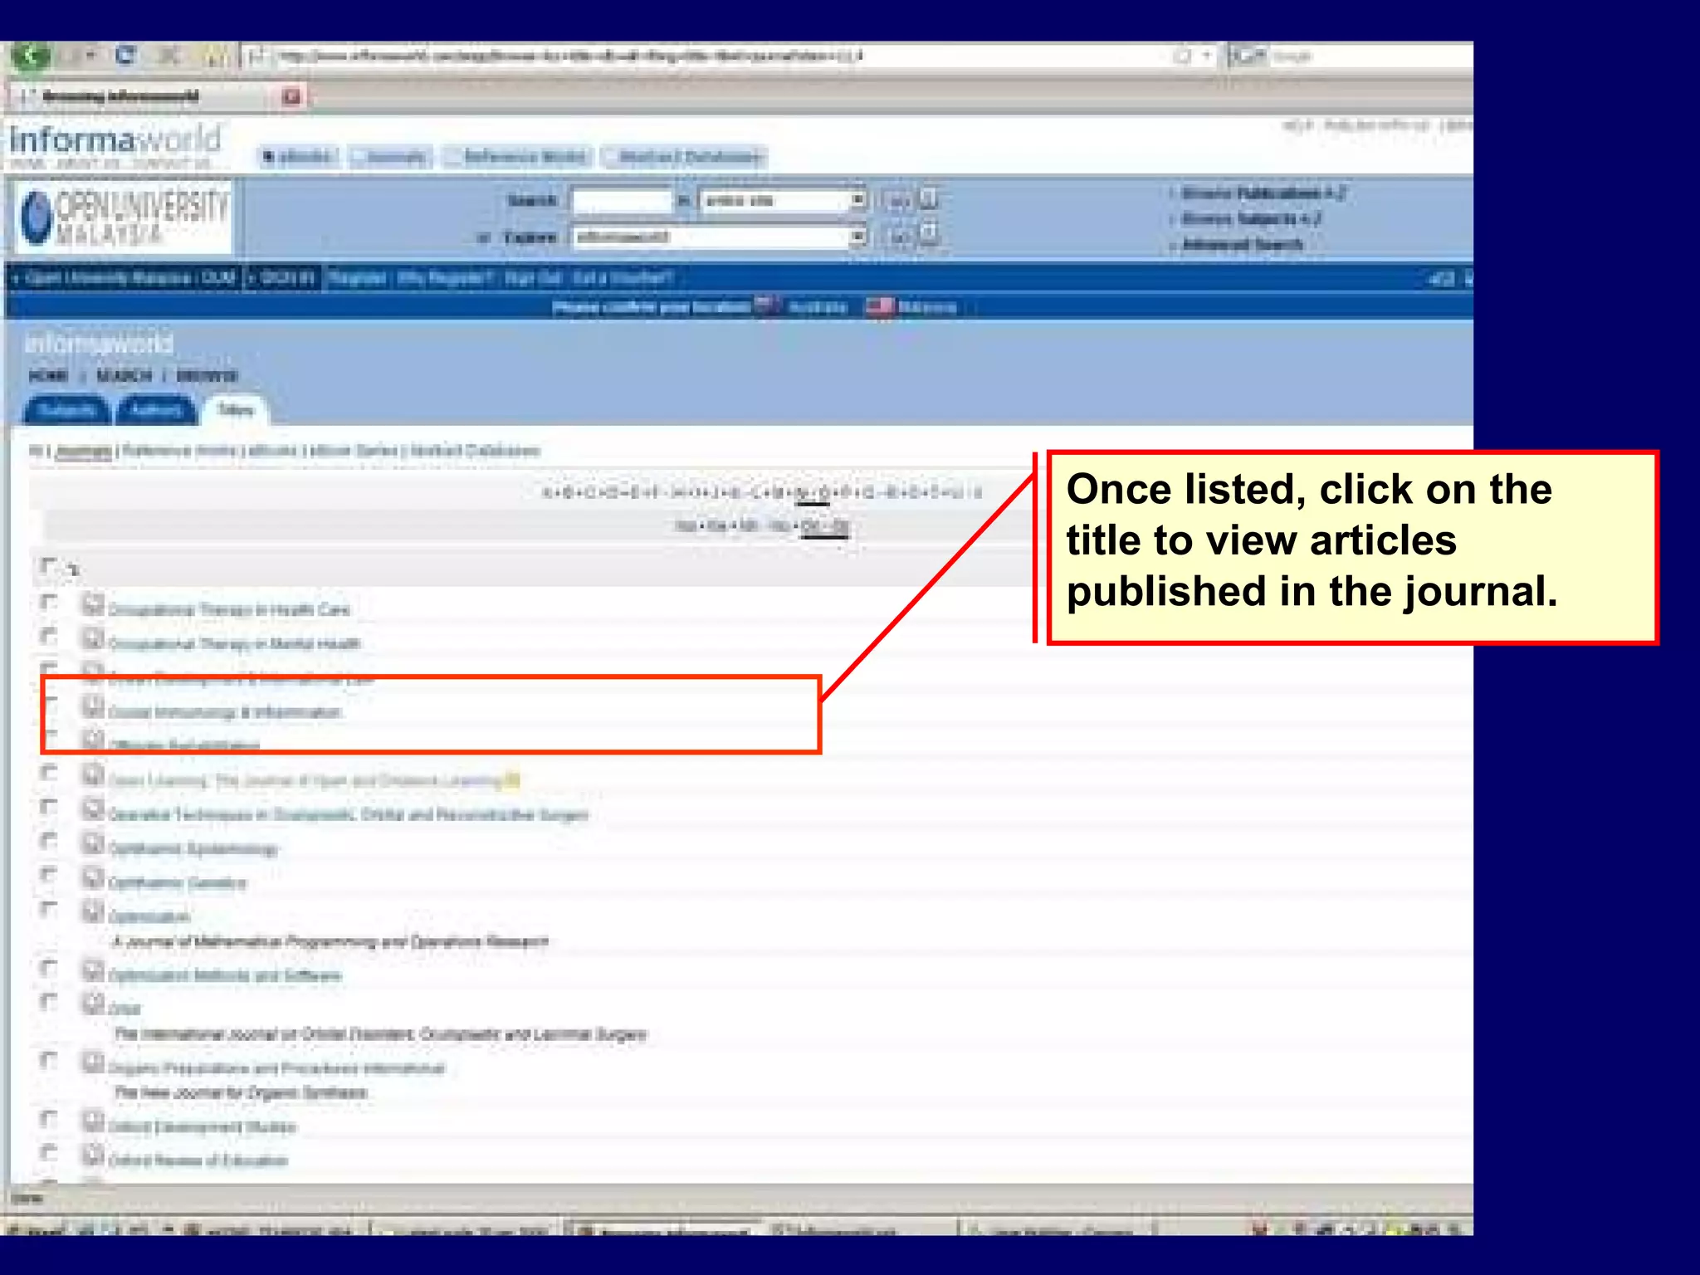The height and width of the screenshot is (1275, 1700).
Task: Click Go icon beside Search field
Action: click(897, 201)
